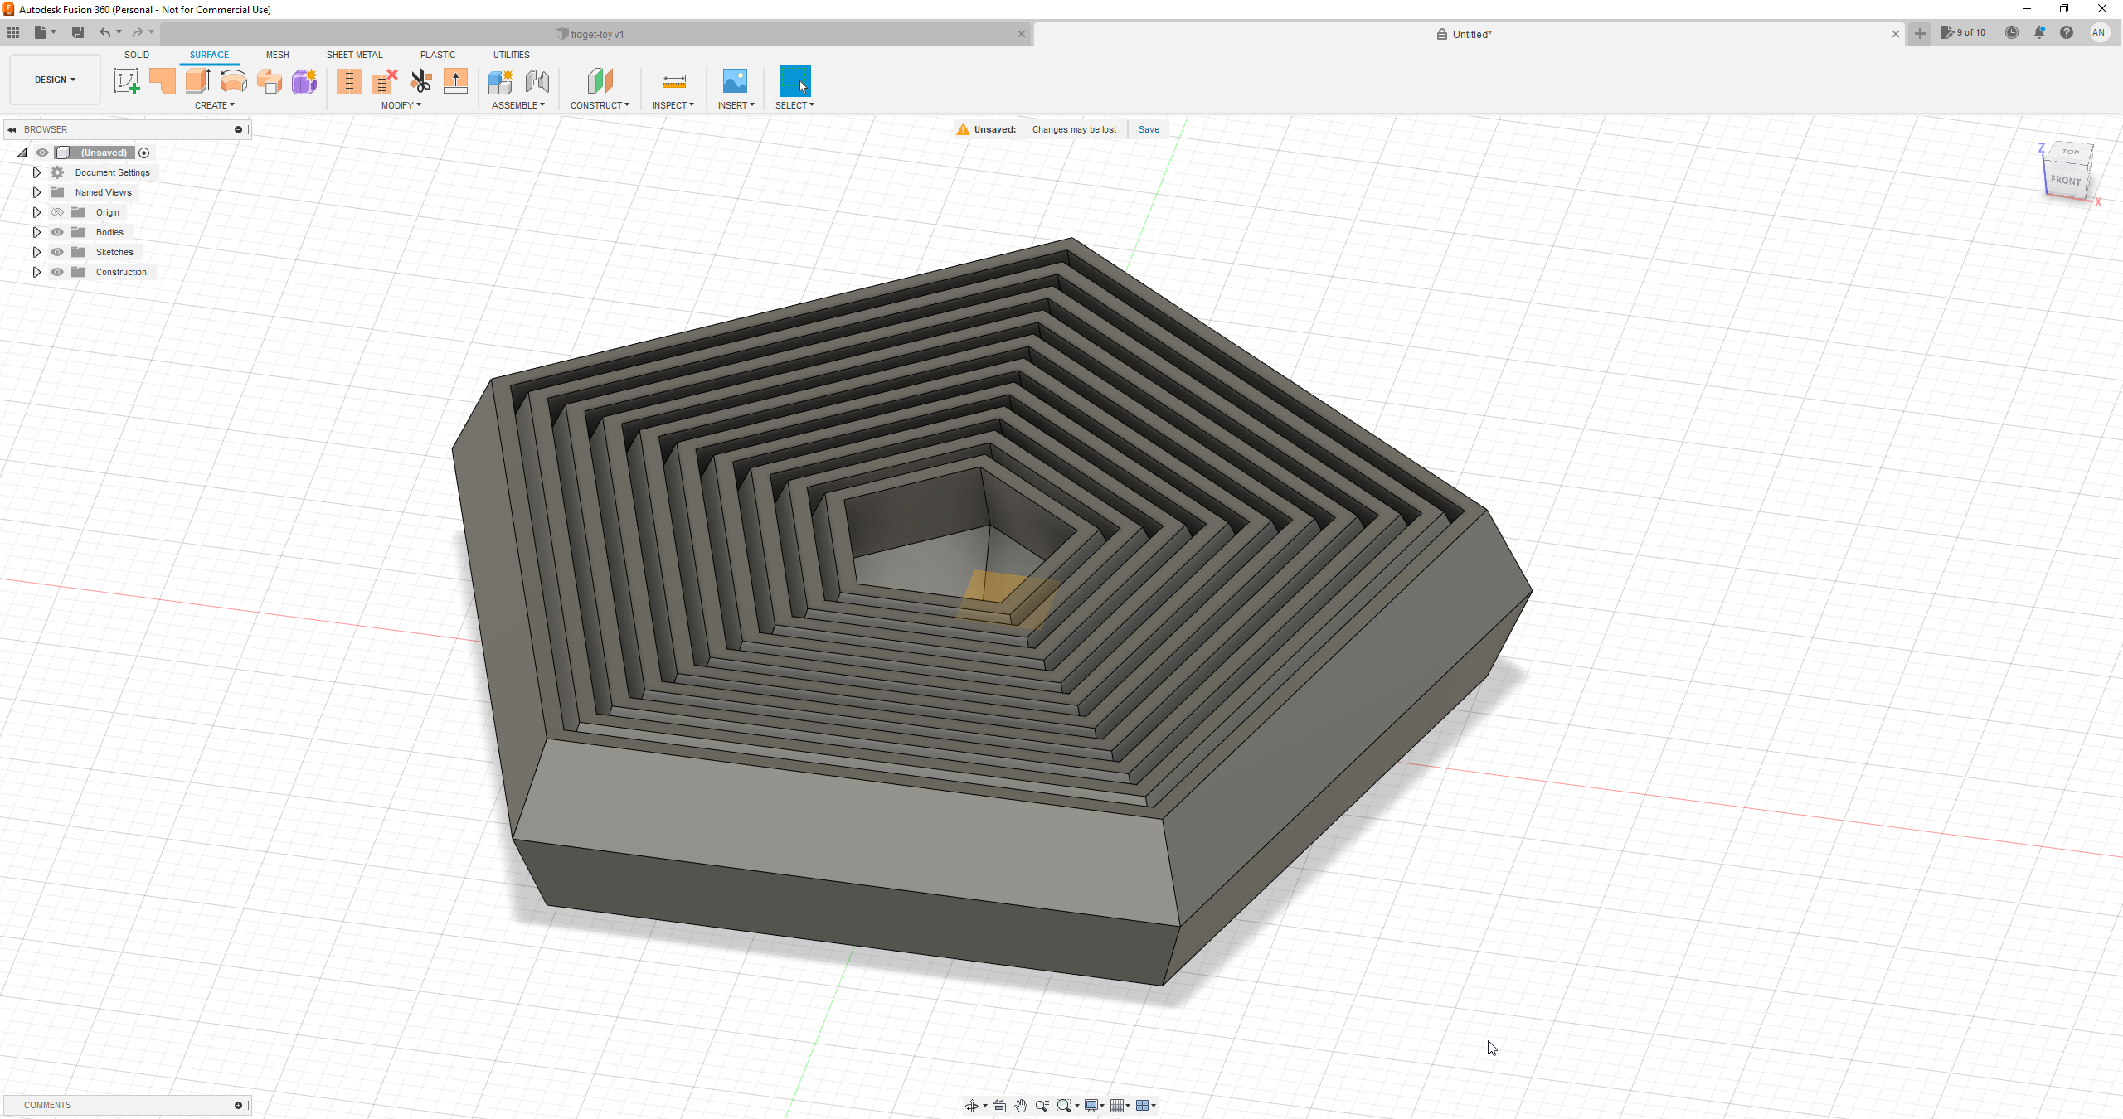Show the hidden Origin folder
This screenshot has height=1119, width=2123.
(x=57, y=212)
